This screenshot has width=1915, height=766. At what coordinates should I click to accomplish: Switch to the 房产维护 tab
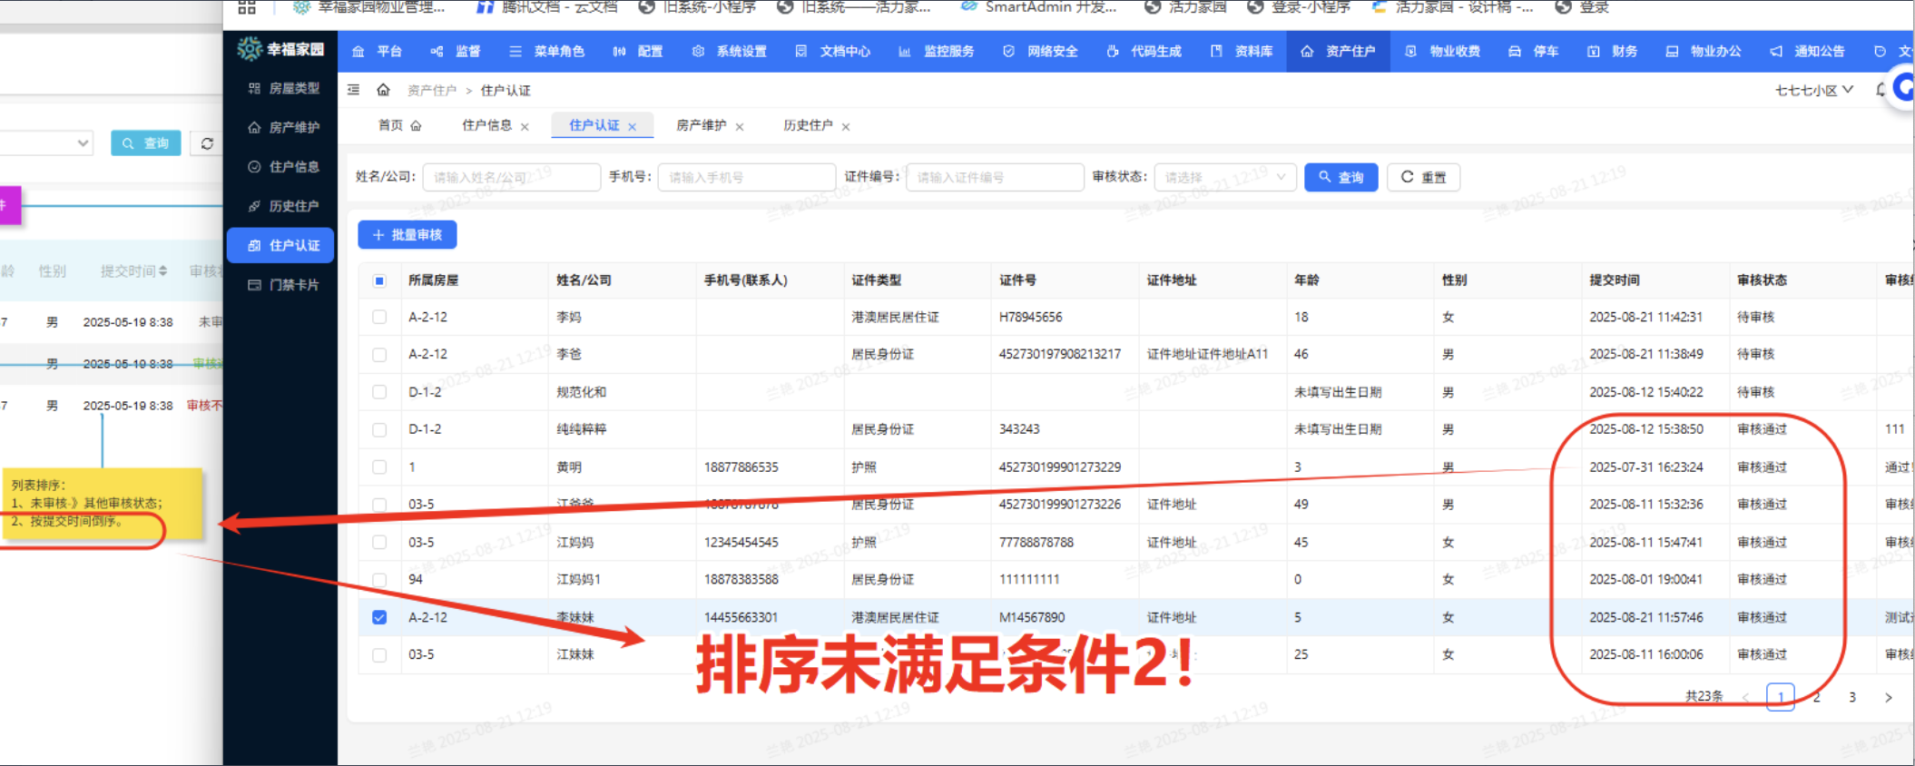701,125
